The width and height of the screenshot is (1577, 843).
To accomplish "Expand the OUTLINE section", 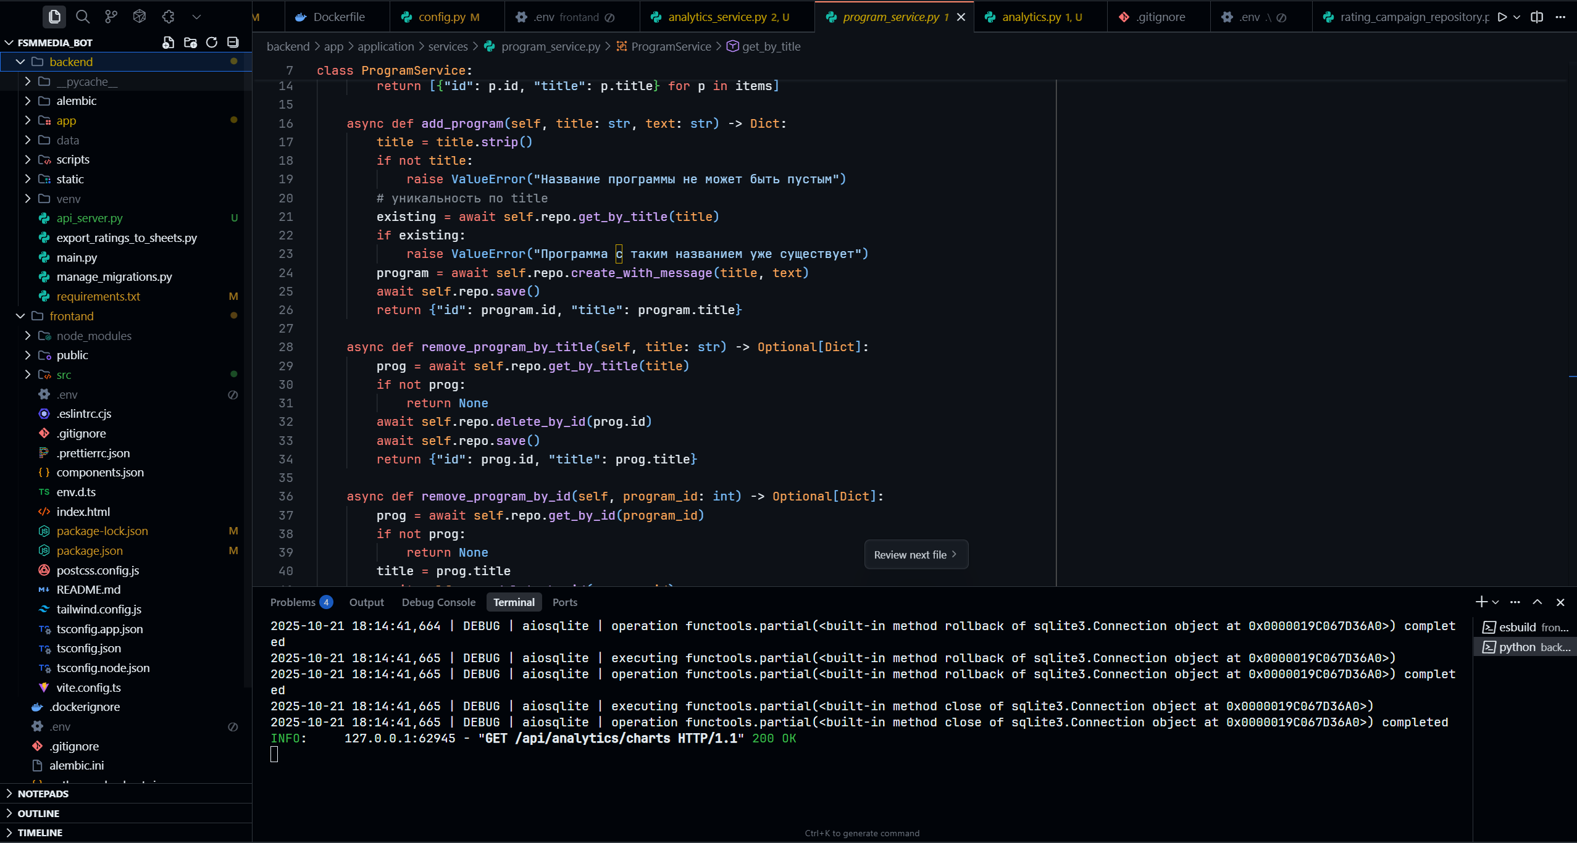I will (38, 813).
